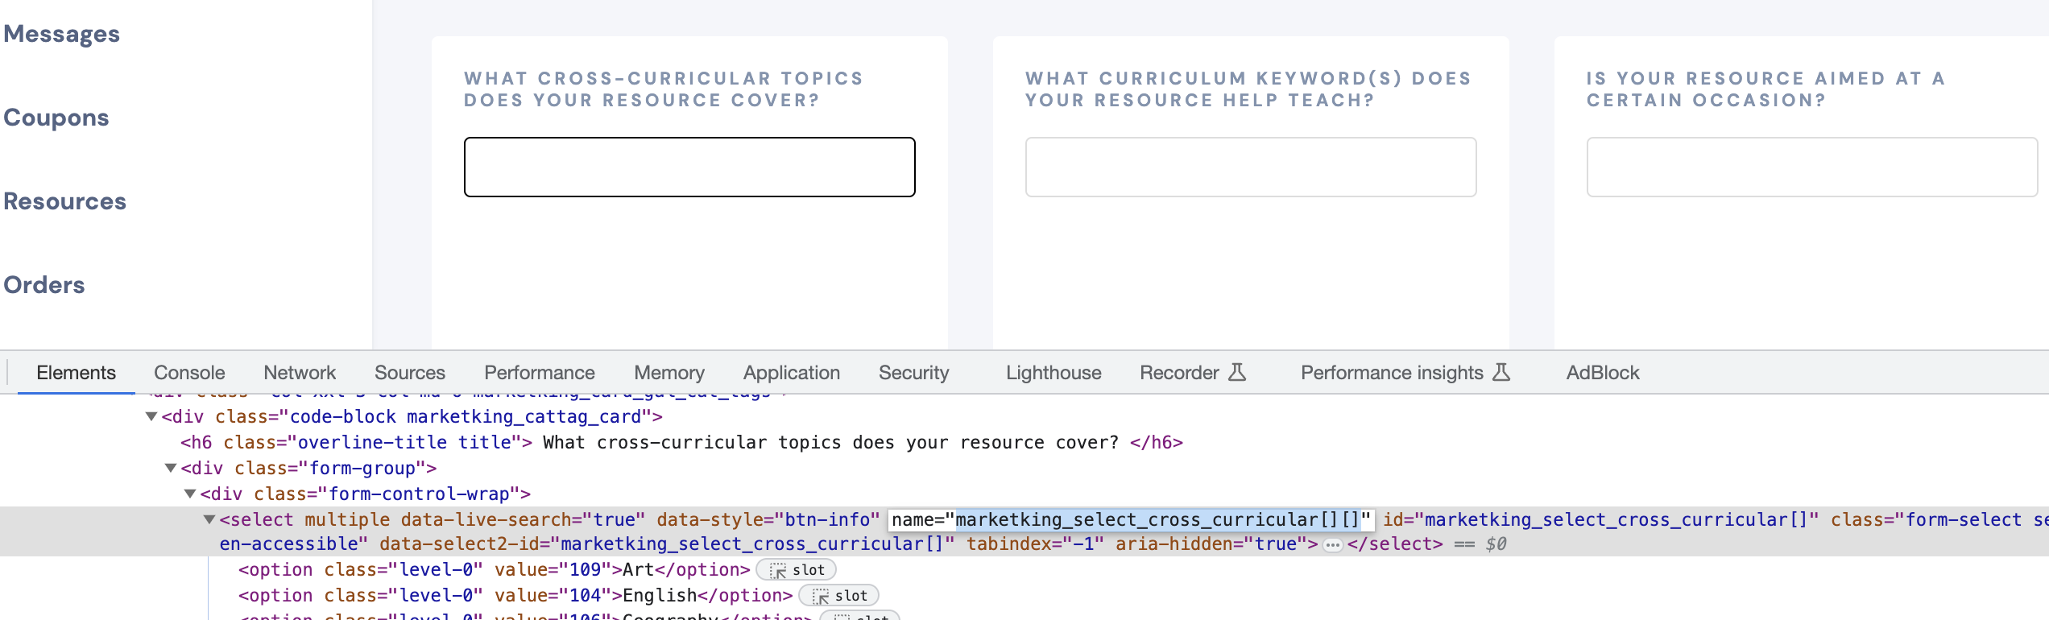Open the AdBlock DevTools tab
2049x620 pixels.
pyautogui.click(x=1603, y=373)
